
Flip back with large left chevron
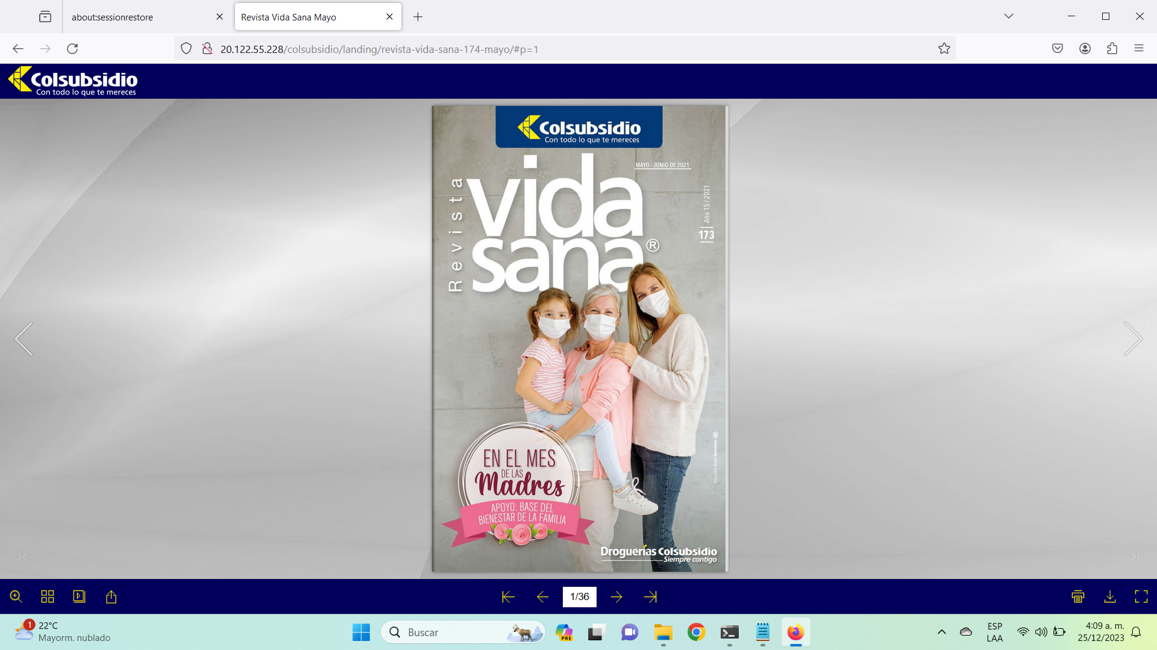[x=24, y=339]
